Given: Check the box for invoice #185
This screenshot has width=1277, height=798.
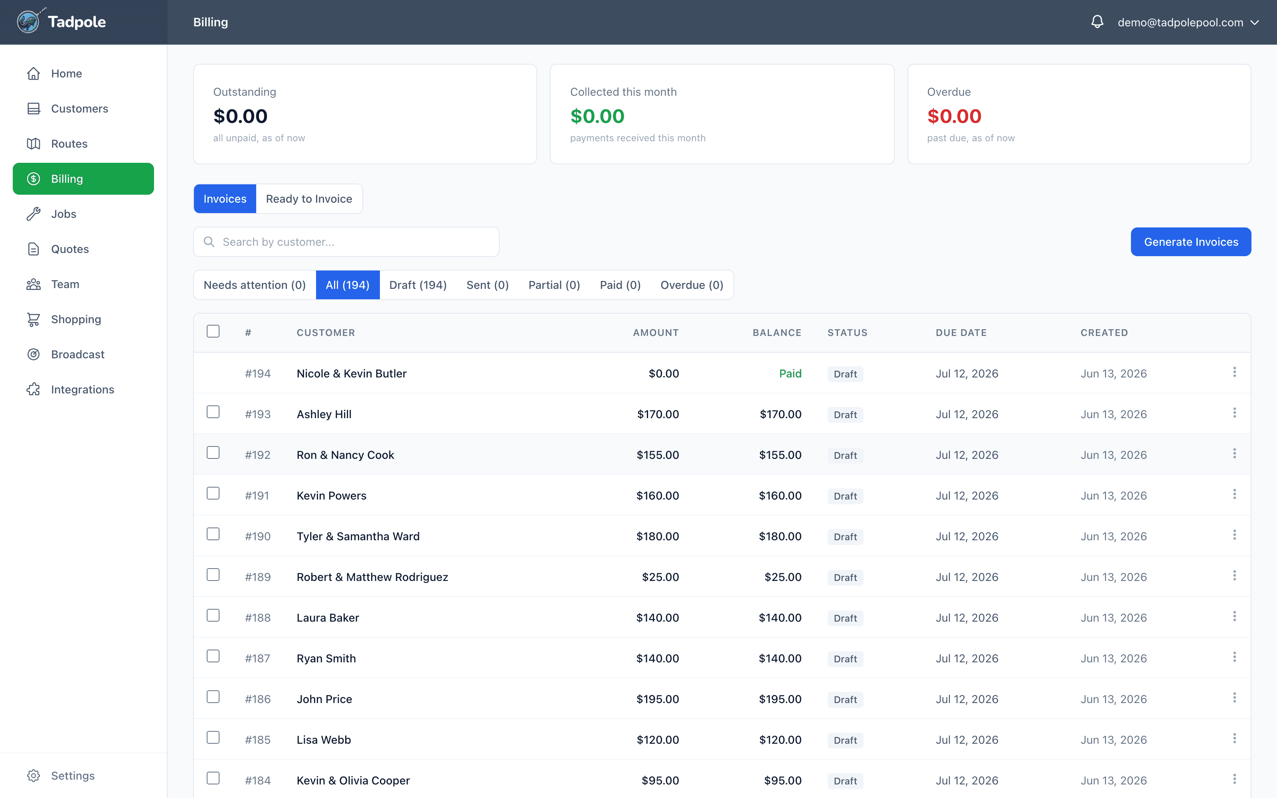Looking at the screenshot, I should (213, 737).
